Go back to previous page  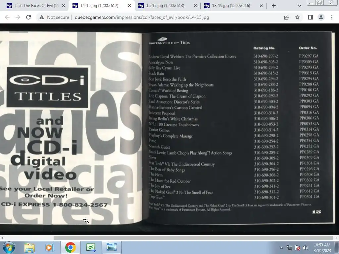[x=7, y=17]
